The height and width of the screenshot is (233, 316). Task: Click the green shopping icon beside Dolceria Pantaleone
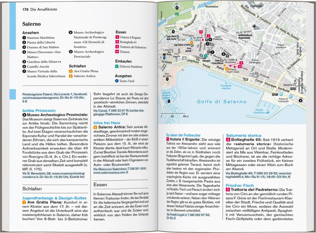click(117, 66)
